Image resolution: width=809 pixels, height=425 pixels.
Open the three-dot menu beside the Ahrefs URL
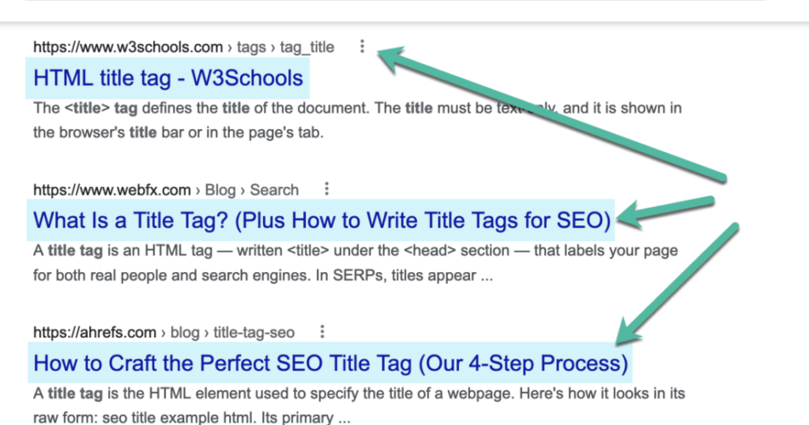point(322,332)
